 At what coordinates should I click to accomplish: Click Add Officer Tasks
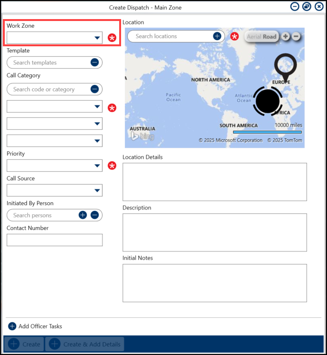pos(35,326)
